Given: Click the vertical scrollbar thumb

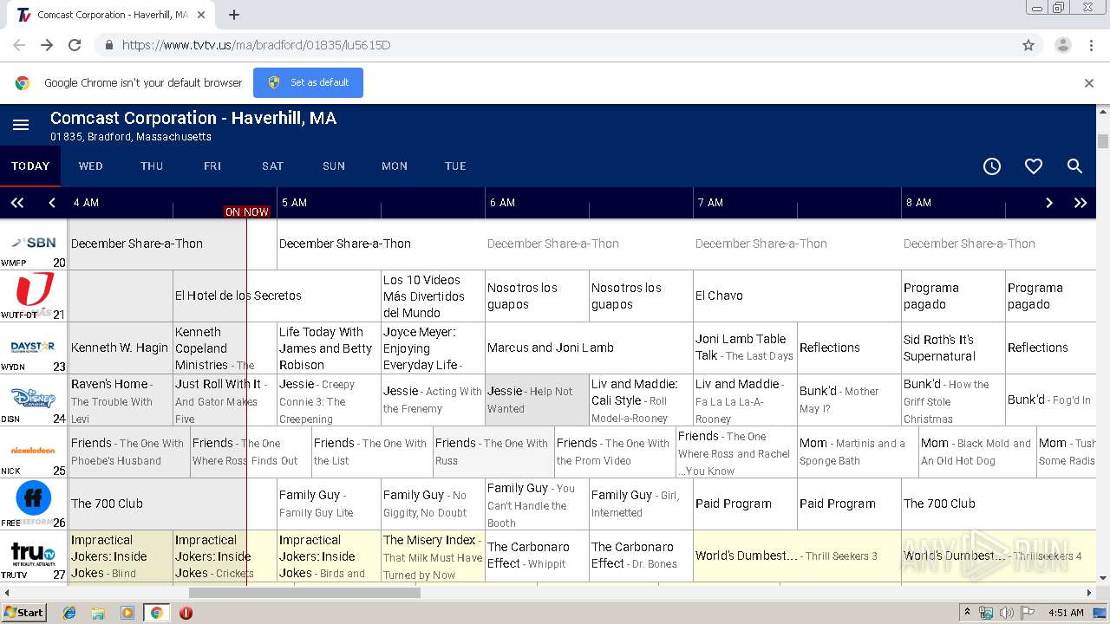Looking at the screenshot, I should point(1103,141).
